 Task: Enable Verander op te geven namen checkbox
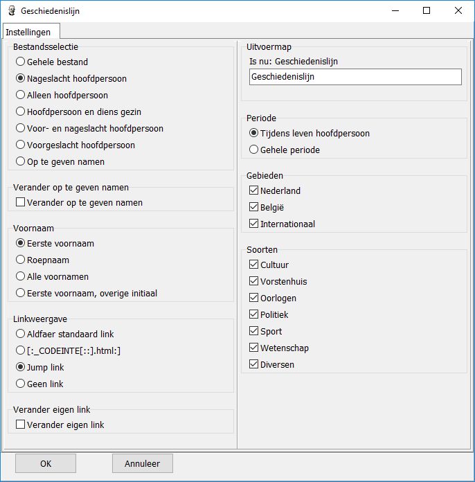click(21, 202)
